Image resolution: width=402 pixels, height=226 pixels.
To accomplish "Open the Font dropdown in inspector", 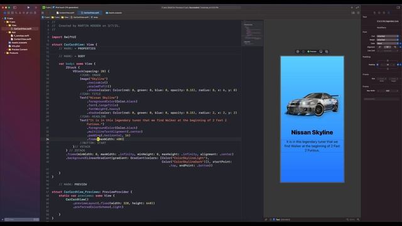I will [388, 36].
